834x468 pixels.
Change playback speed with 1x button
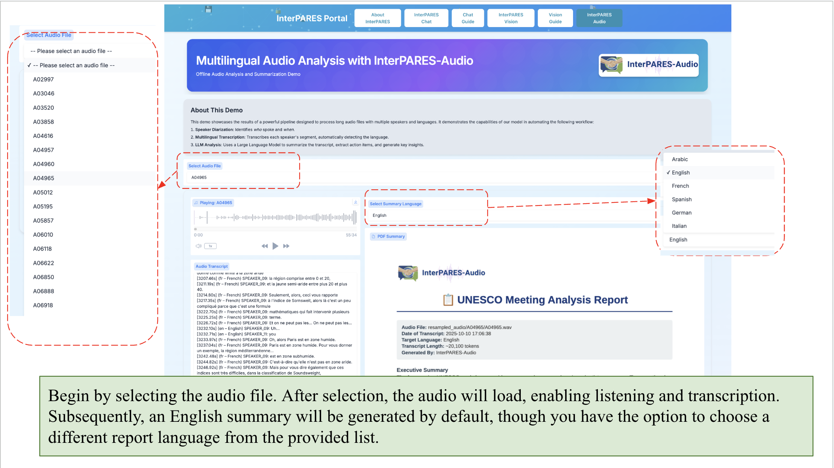point(211,246)
